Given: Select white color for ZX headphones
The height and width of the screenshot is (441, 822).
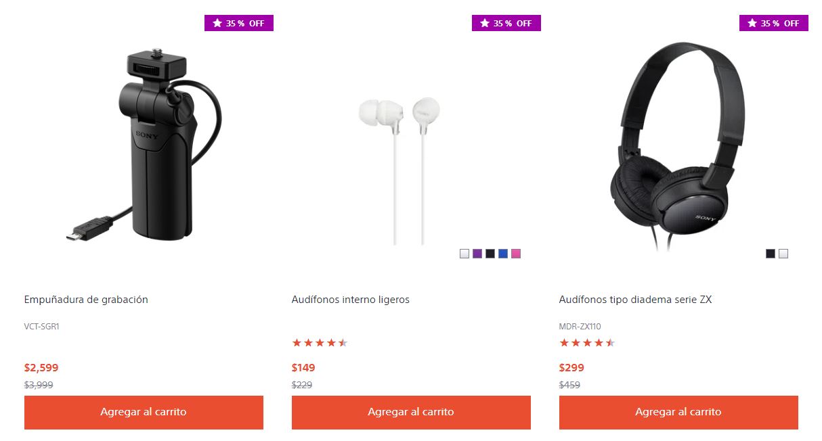Looking at the screenshot, I should pos(783,254).
